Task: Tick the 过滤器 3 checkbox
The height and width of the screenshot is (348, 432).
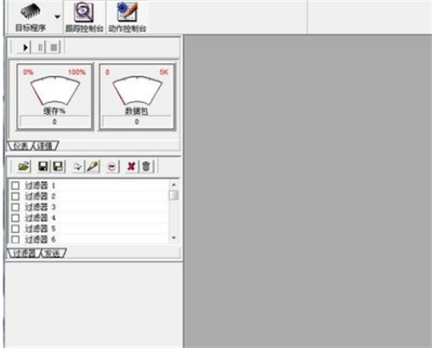Action: pyautogui.click(x=16, y=207)
